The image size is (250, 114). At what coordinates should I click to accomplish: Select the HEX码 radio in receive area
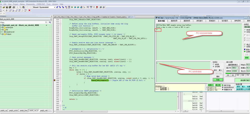245,30
